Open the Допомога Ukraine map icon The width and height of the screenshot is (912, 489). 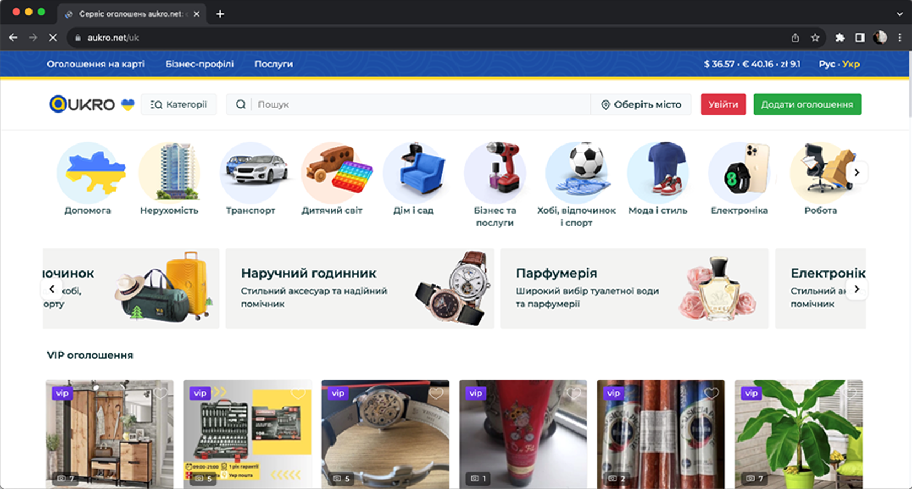pyautogui.click(x=88, y=172)
